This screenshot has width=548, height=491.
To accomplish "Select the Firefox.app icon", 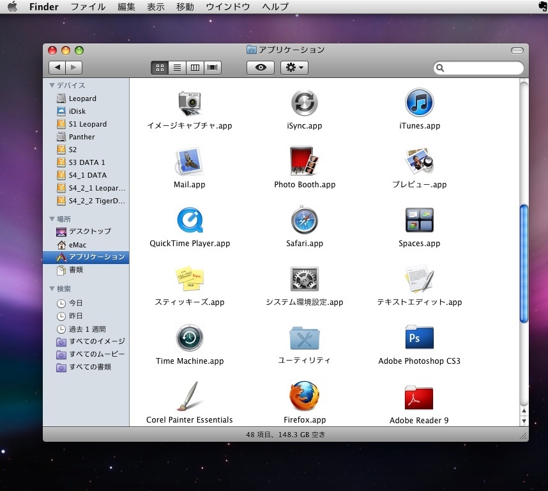I will [305, 397].
